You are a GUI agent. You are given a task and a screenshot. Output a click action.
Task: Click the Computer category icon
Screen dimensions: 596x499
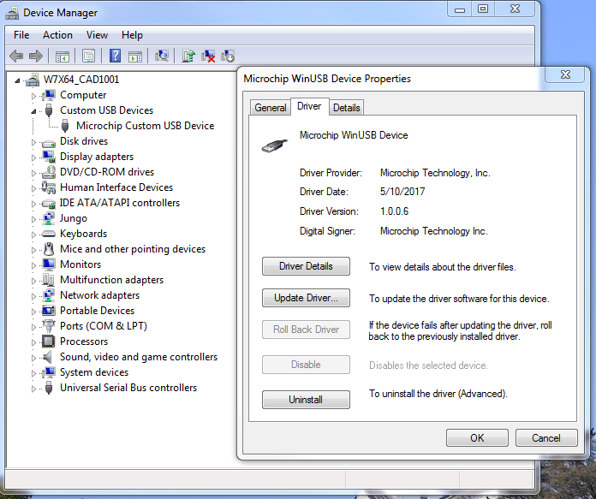[49, 95]
